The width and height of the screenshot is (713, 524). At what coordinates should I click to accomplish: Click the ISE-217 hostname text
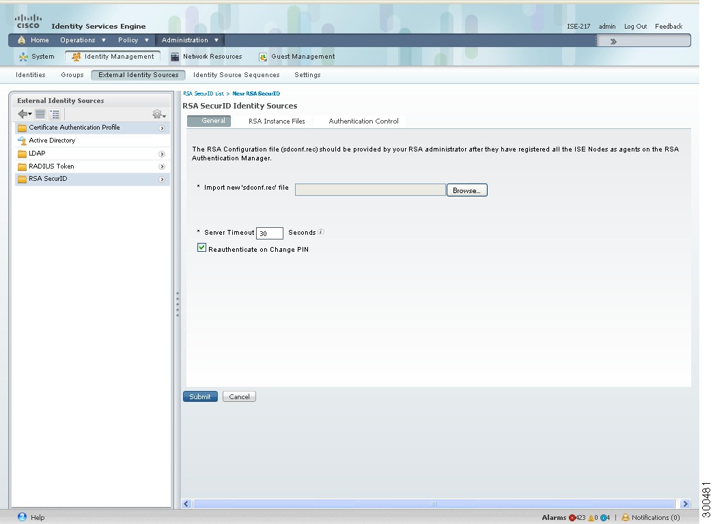[x=578, y=27]
